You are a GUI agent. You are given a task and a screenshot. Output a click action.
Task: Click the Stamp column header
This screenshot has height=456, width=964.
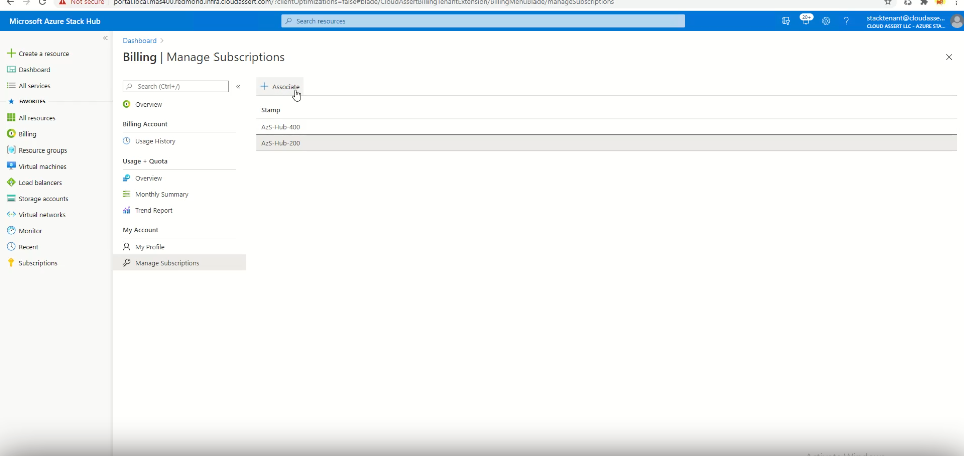point(270,110)
